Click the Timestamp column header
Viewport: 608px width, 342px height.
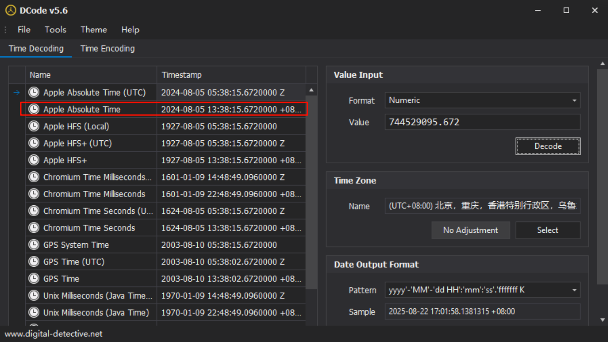tap(231, 75)
